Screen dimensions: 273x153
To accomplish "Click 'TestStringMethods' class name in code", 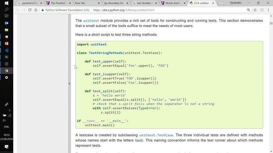I will (x=106, y=53).
